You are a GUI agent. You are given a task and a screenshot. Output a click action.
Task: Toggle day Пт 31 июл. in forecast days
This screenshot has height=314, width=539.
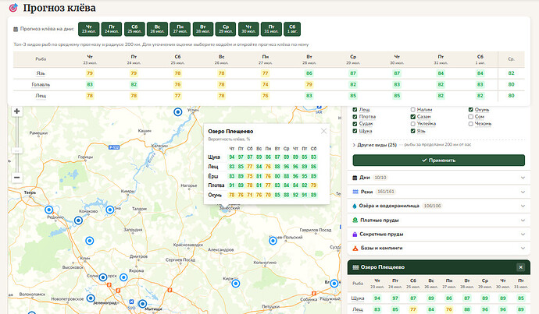click(x=271, y=29)
